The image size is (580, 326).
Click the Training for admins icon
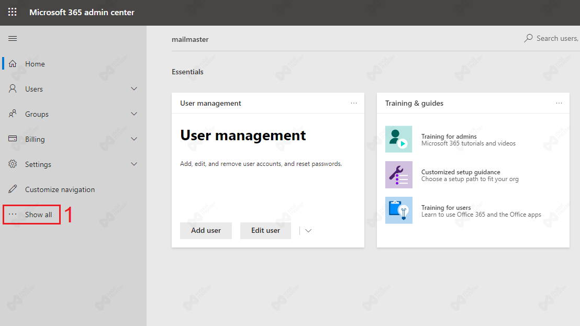(x=398, y=139)
